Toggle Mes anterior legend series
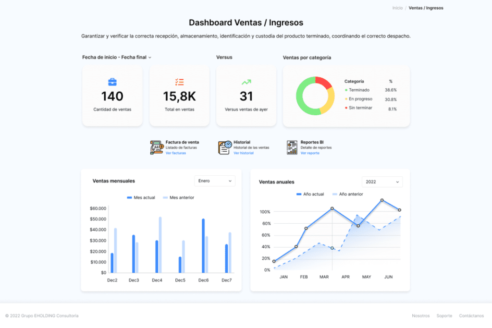Viewport: 492px width, 328px height. click(178, 197)
